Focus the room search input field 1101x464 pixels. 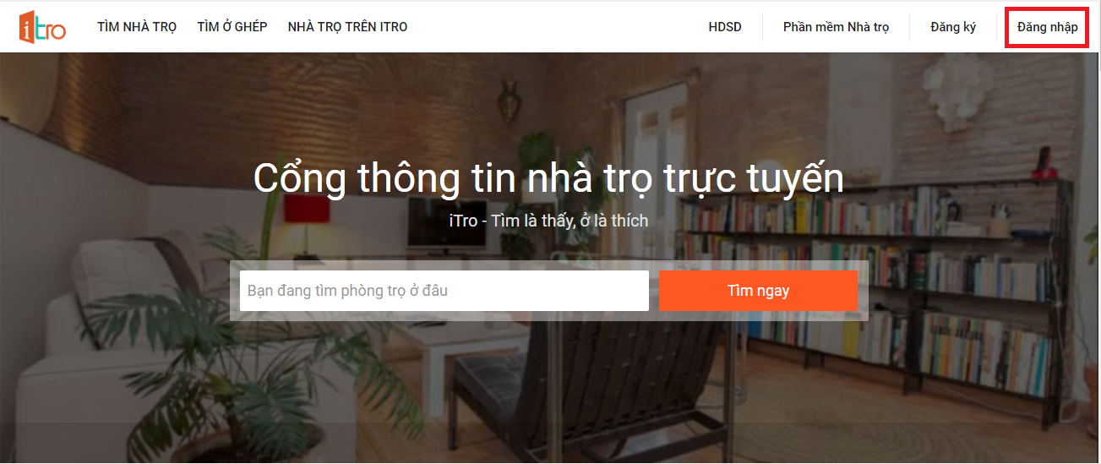(x=444, y=291)
